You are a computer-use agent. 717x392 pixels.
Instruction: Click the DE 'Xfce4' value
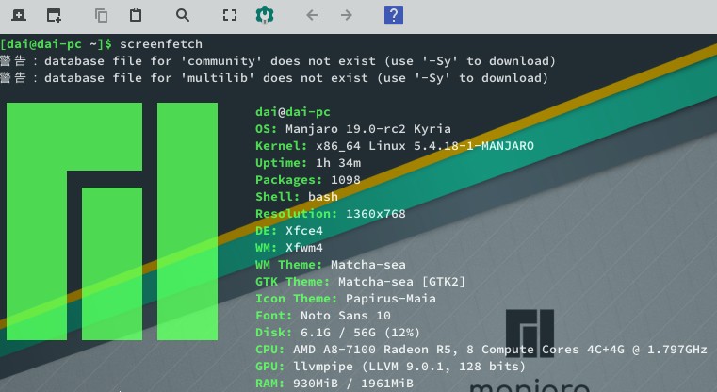(x=304, y=231)
